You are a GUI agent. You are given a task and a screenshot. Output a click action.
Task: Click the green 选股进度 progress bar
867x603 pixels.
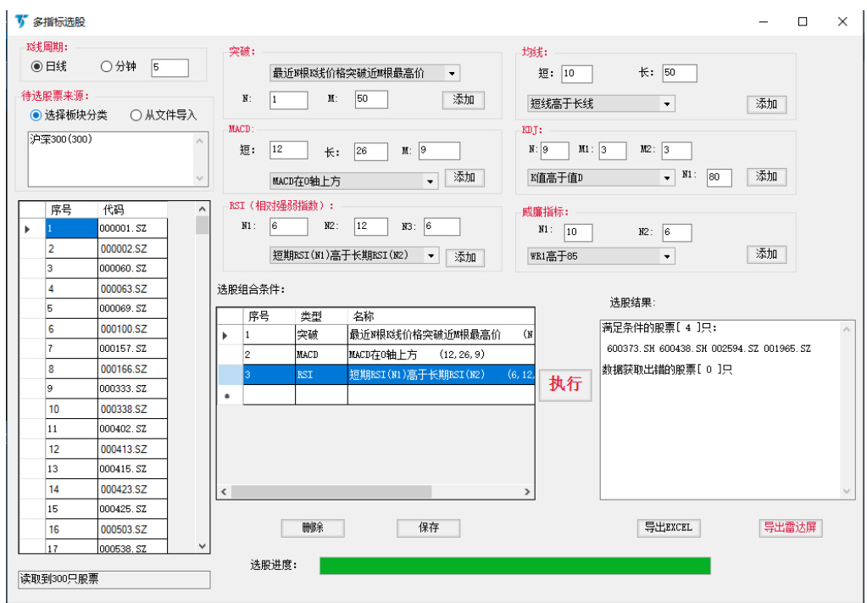pyautogui.click(x=514, y=566)
